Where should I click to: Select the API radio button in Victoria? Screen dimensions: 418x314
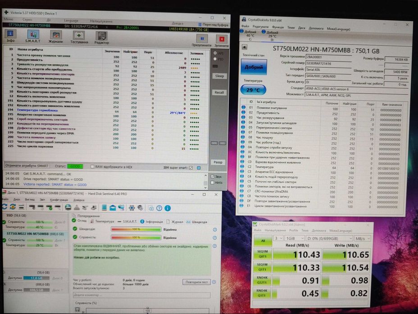[215, 53]
